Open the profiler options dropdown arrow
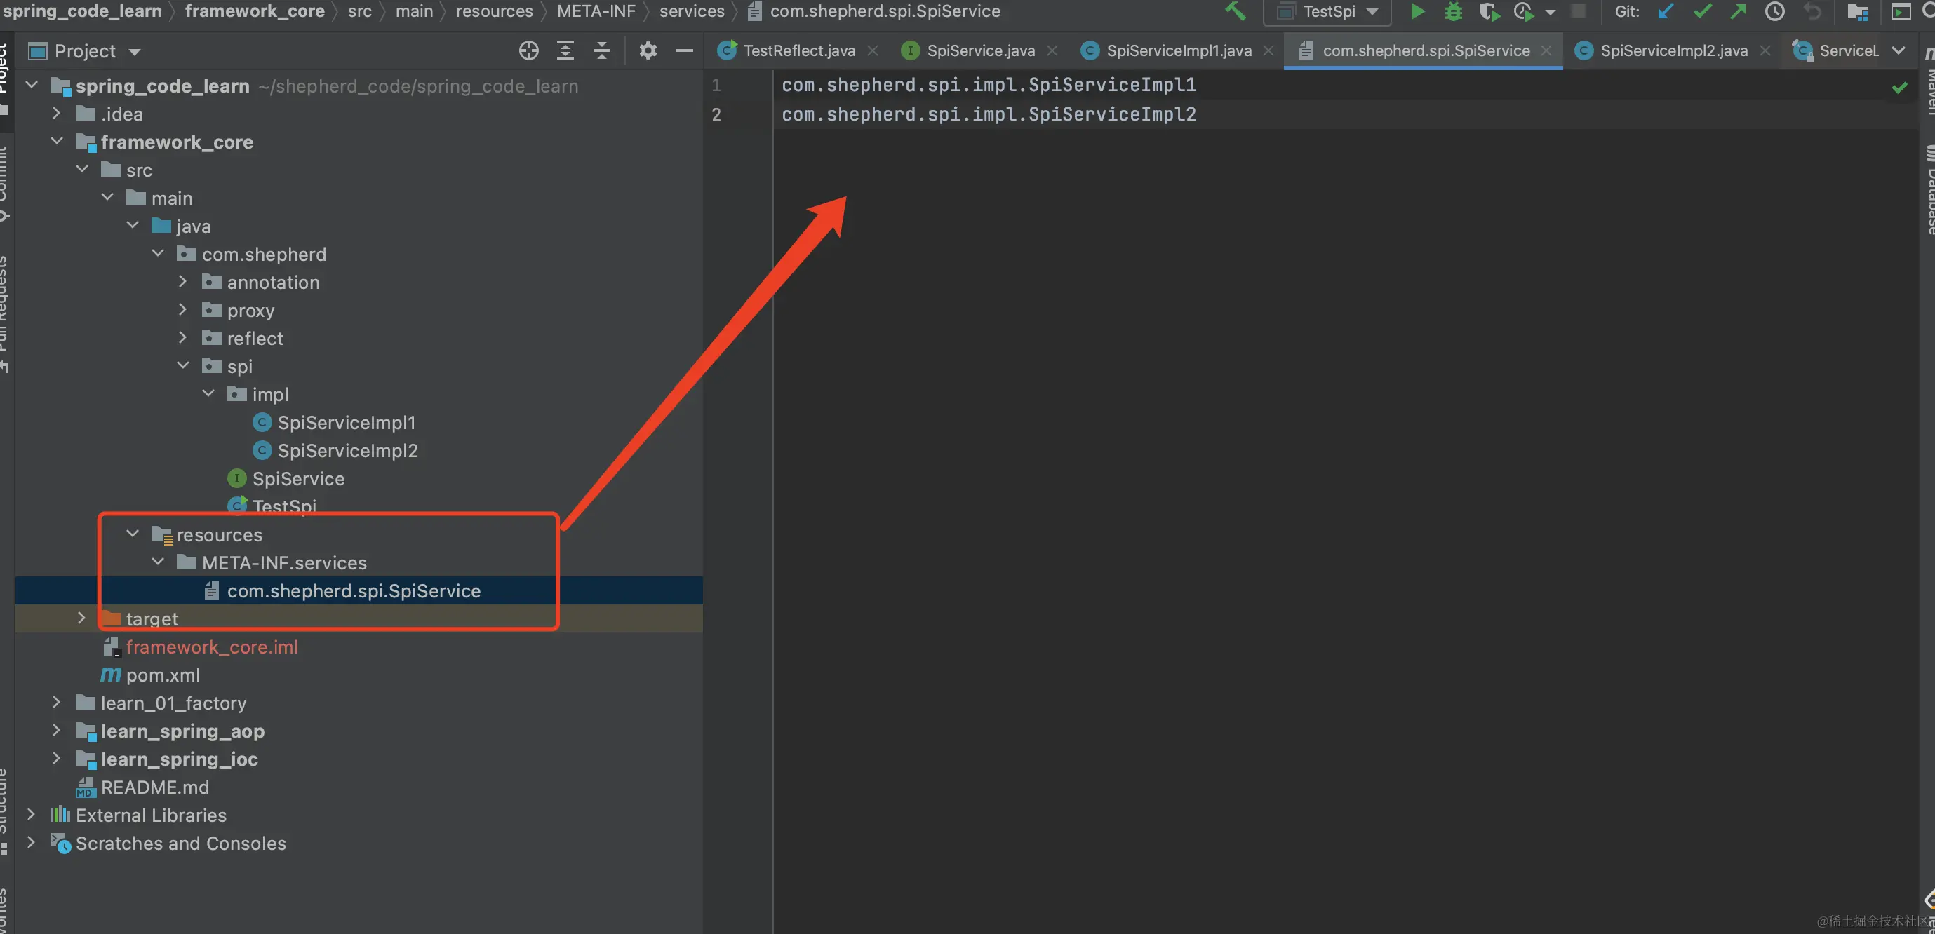 point(1551,12)
